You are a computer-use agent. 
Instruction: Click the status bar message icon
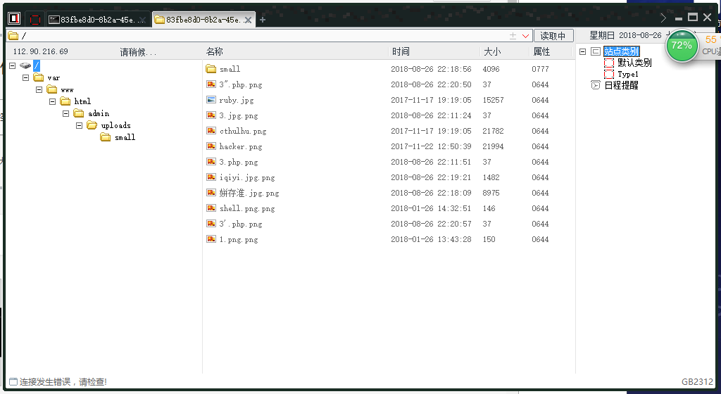[x=13, y=381]
